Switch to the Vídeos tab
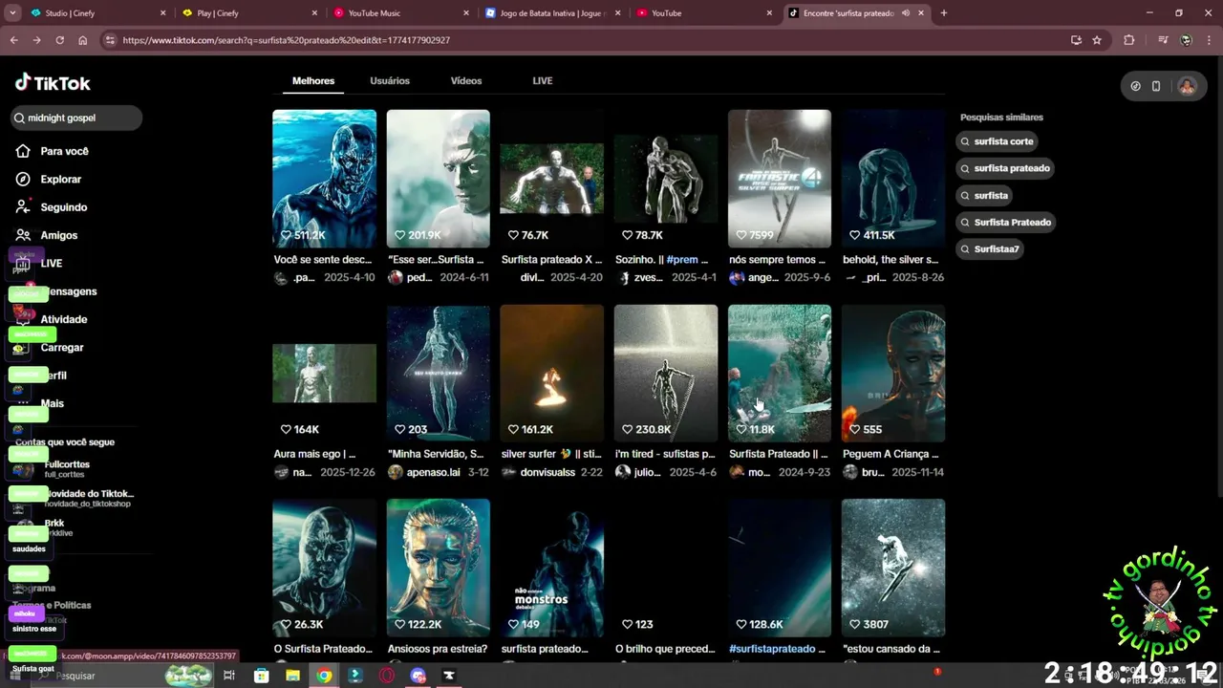Image resolution: width=1223 pixels, height=688 pixels. point(466,80)
